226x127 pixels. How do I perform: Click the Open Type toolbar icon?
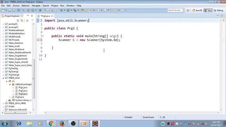(82, 10)
